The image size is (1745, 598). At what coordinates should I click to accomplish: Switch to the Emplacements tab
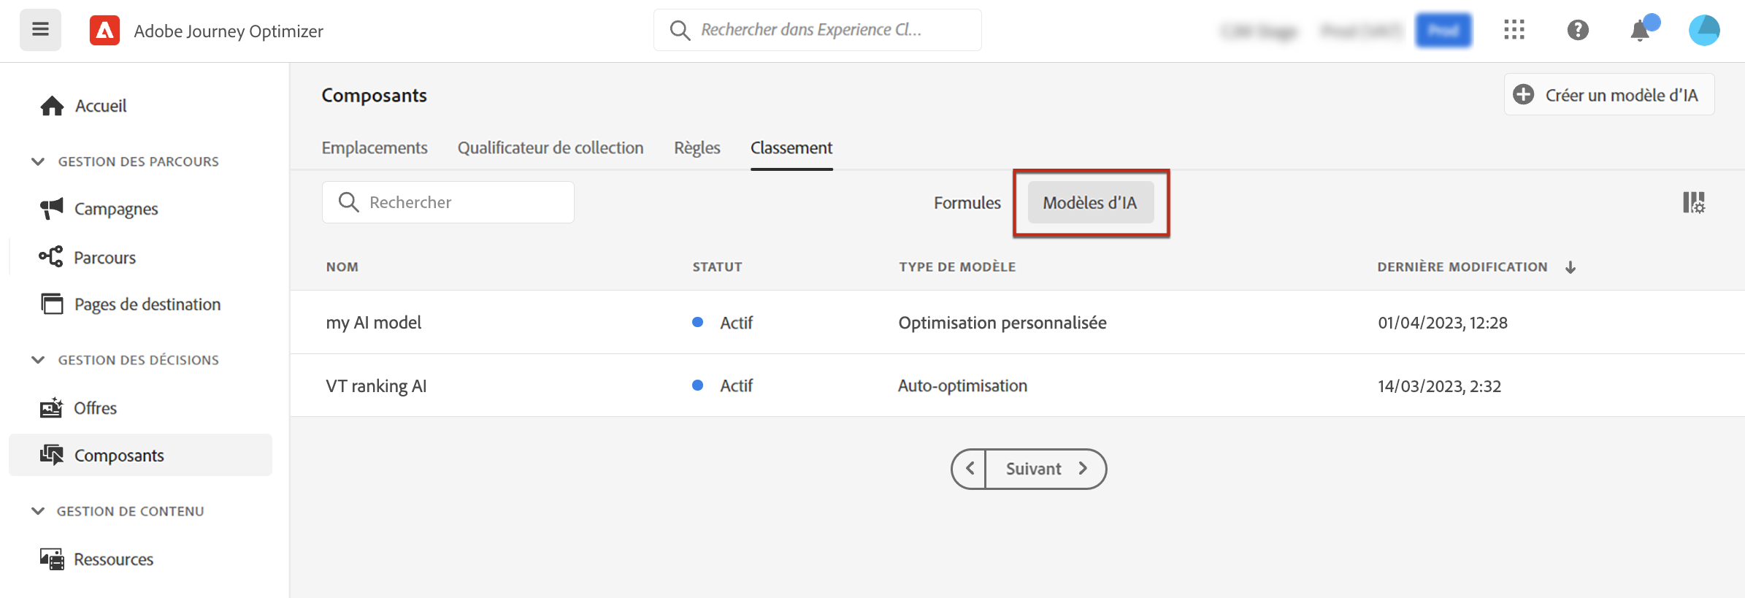click(375, 147)
